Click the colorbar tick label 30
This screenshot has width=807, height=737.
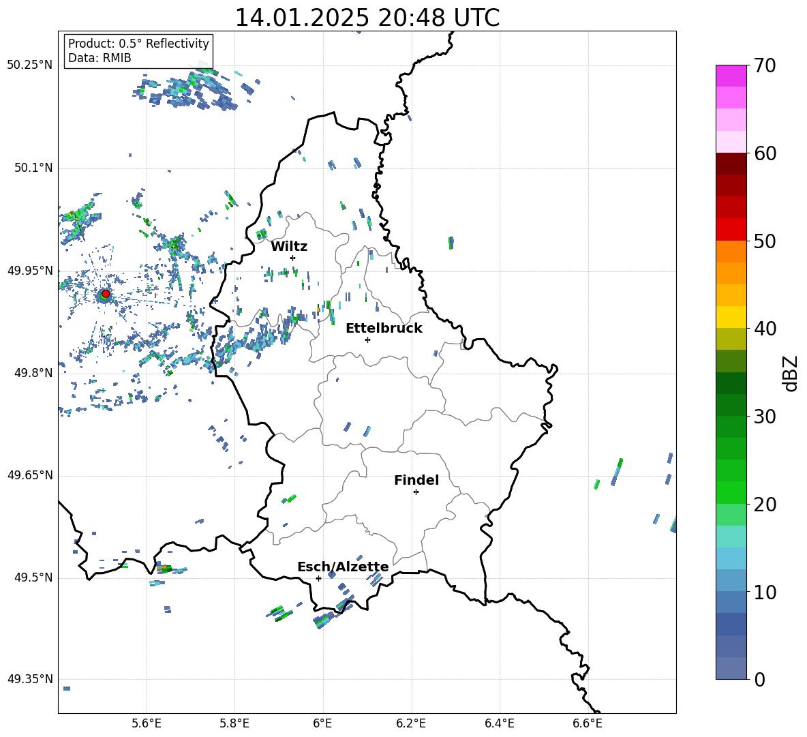(765, 417)
